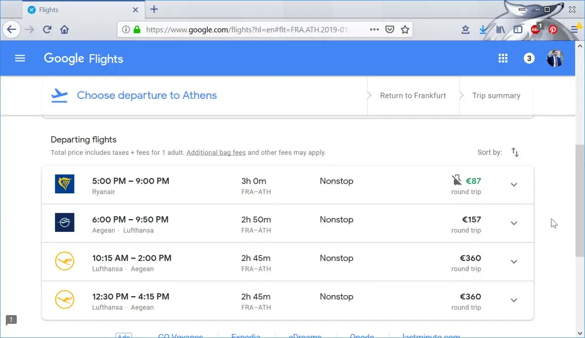Screen dimensions: 585x338
Task: Go to the browser home page
Action: pos(64,29)
